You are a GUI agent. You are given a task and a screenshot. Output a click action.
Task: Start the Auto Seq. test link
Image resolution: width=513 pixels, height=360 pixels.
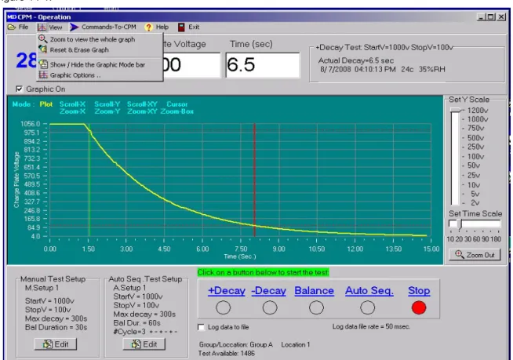[x=369, y=291]
